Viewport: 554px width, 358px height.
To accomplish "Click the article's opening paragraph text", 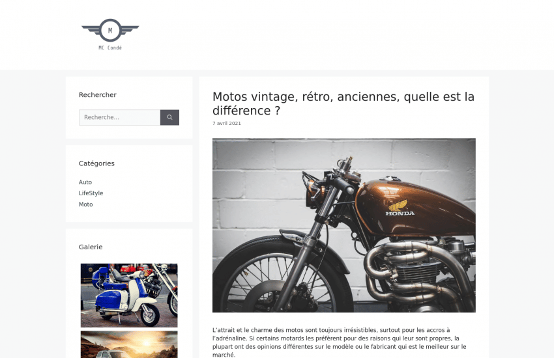I will pyautogui.click(x=339, y=342).
